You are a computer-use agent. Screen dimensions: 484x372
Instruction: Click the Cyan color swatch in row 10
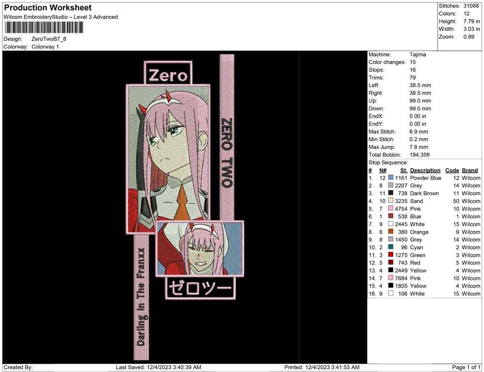tap(391, 247)
